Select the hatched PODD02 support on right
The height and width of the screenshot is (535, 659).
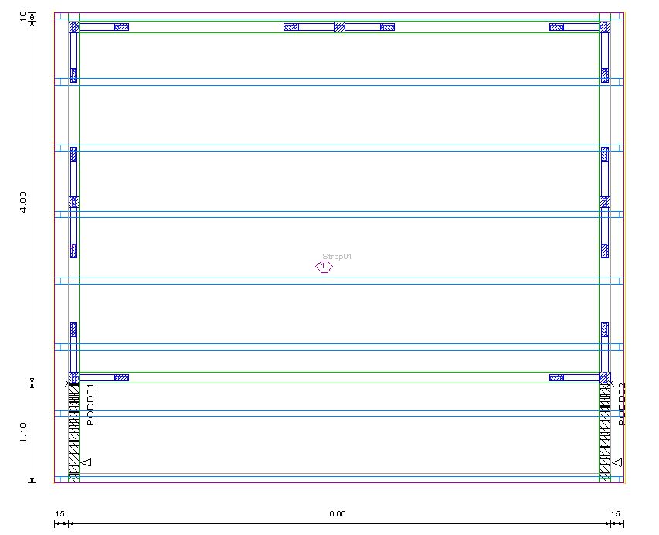[605, 431]
